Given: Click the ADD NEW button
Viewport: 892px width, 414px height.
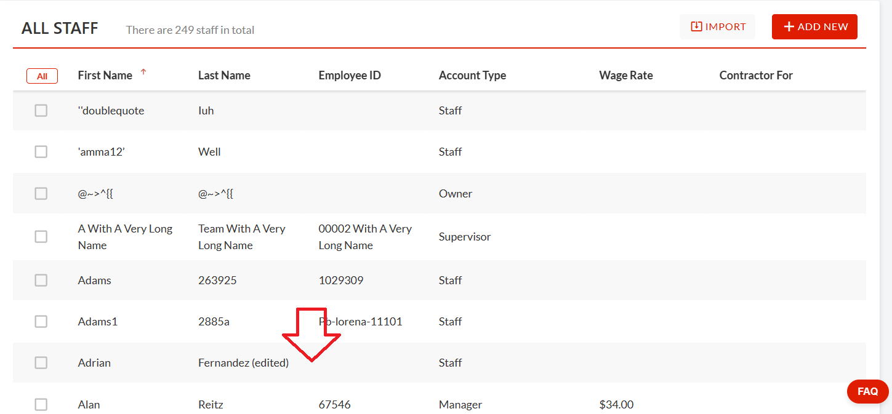Looking at the screenshot, I should coord(814,26).
